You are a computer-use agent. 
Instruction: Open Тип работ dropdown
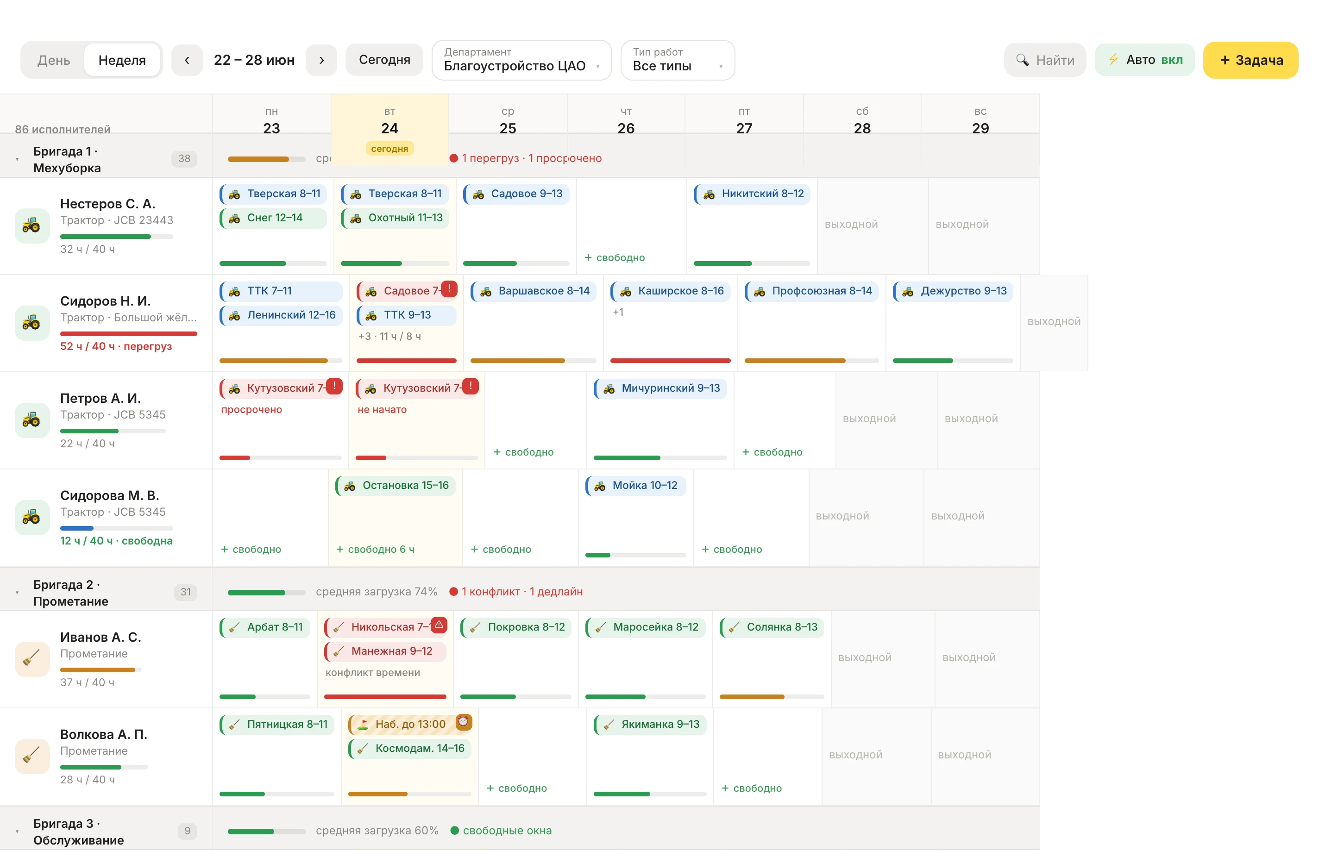pyautogui.click(x=678, y=60)
